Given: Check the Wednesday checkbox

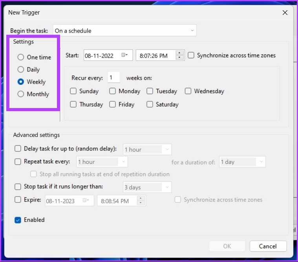Looking at the screenshot, I should click(188, 91).
